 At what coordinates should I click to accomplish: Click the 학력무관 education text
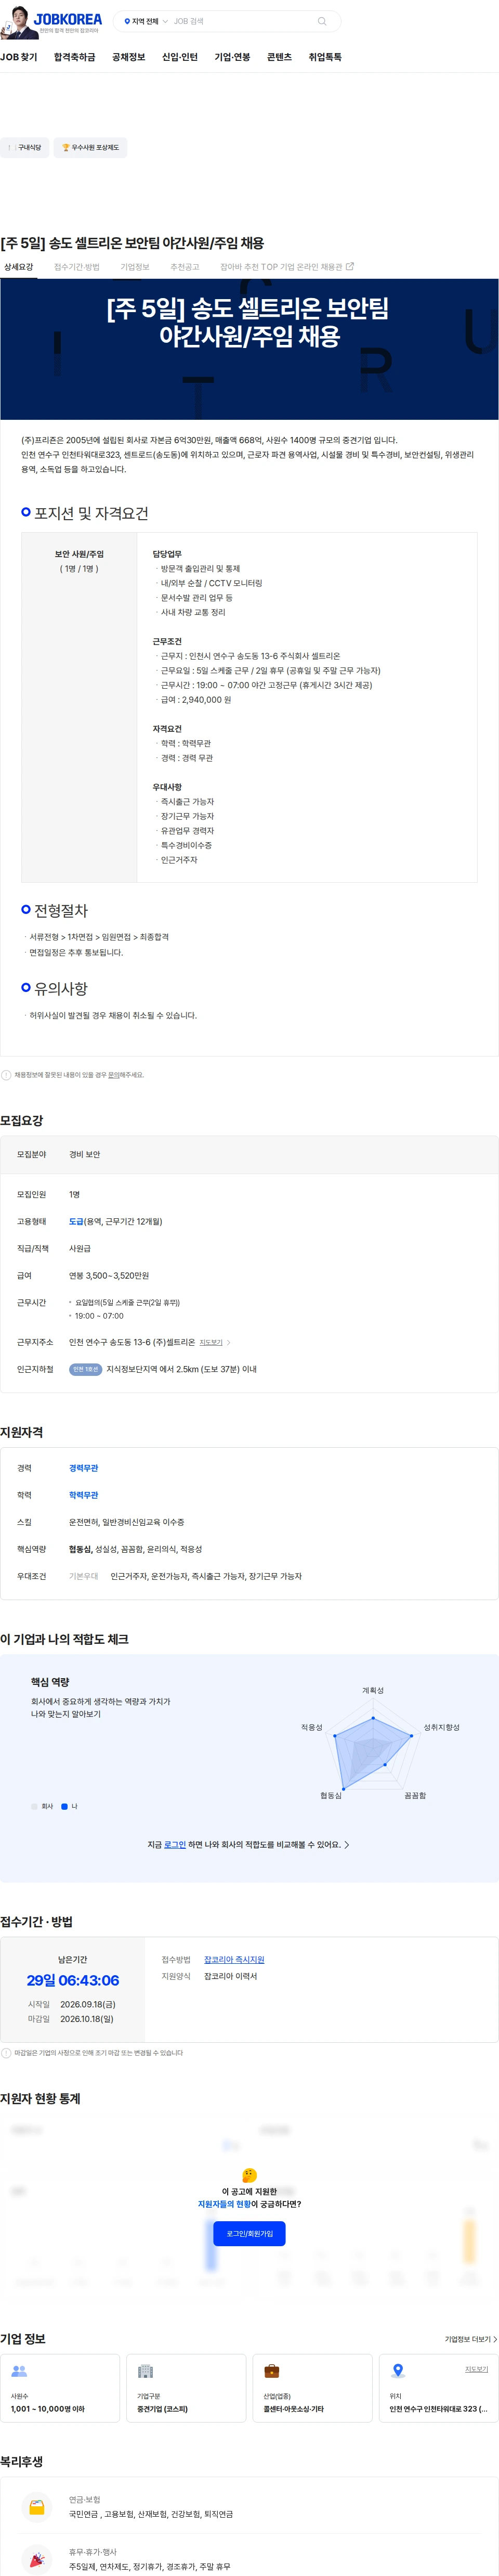tap(84, 1495)
